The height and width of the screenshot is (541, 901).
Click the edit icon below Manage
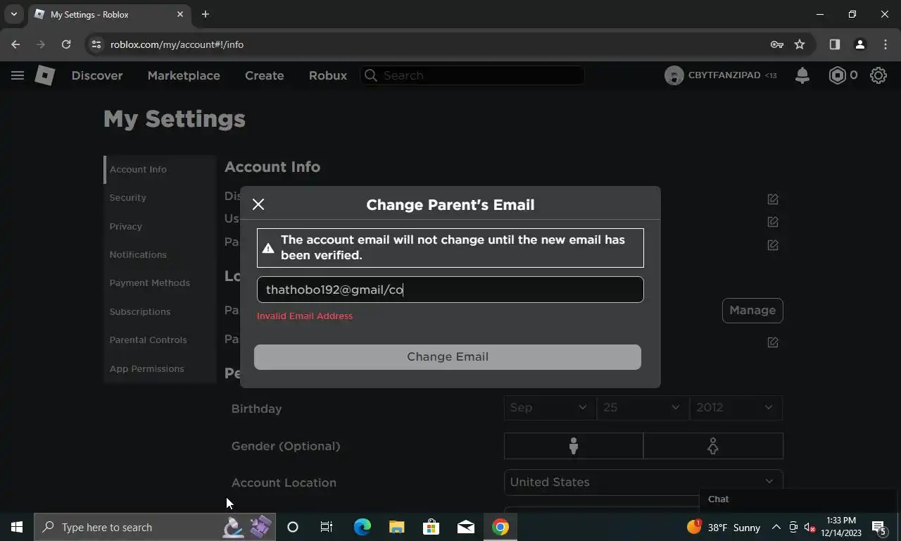point(773,342)
